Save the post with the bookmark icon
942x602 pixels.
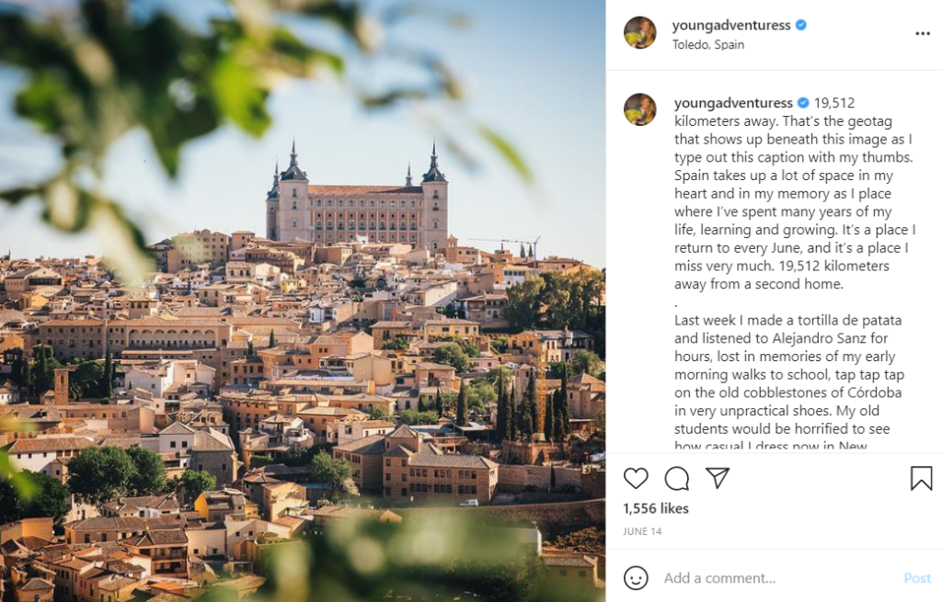(921, 478)
